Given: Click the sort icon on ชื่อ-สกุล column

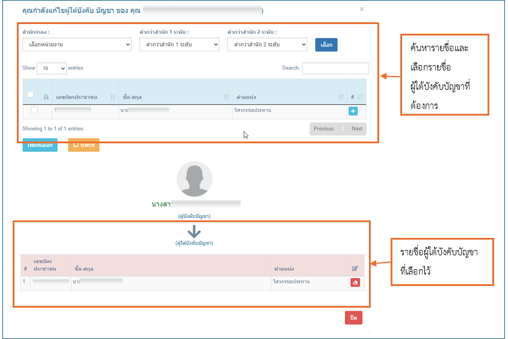Looking at the screenshot, I should tap(226, 97).
